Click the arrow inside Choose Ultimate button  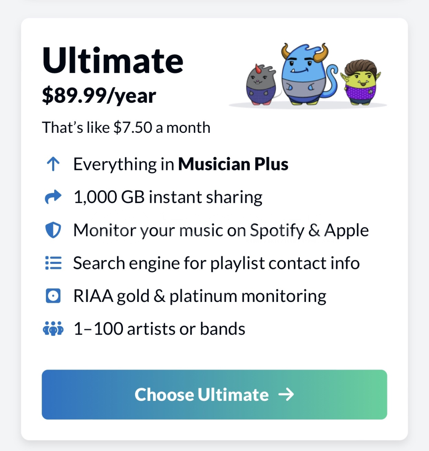(x=286, y=394)
